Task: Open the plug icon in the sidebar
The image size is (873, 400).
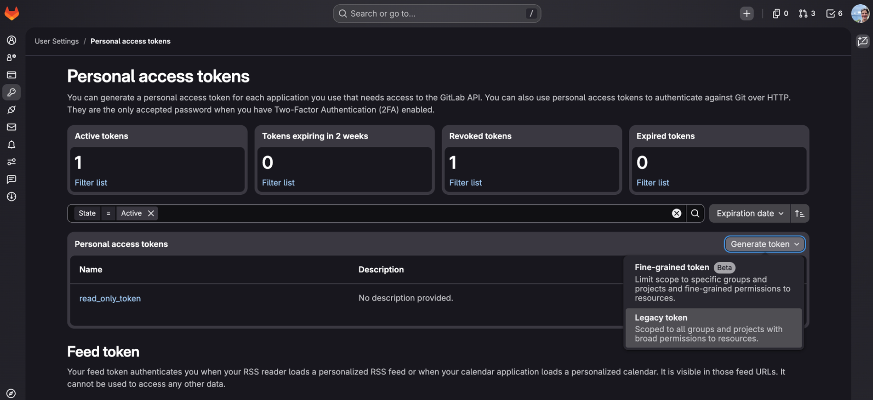Action: tap(11, 110)
